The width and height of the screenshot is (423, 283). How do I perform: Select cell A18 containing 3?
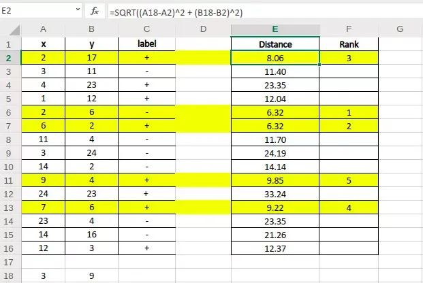[43, 277]
